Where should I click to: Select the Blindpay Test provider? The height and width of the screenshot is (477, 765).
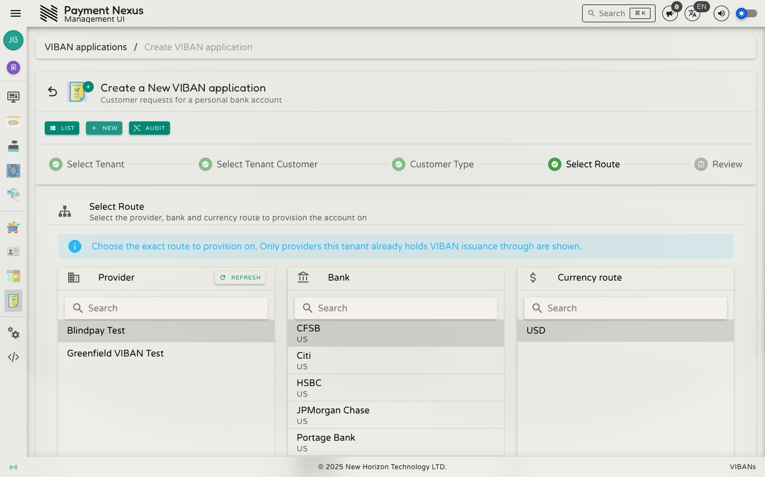point(166,330)
